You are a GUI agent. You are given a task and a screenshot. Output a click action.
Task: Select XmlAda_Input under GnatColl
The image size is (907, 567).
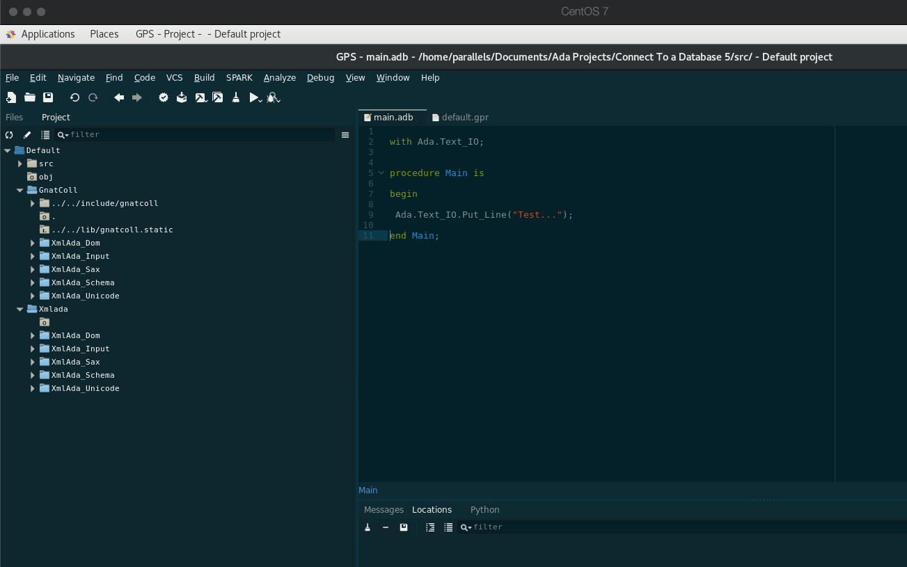[80, 256]
